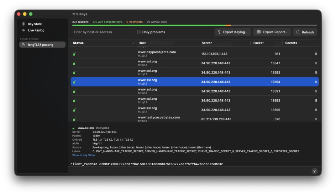
Task: Open the help question mark button
Action: tap(314, 171)
